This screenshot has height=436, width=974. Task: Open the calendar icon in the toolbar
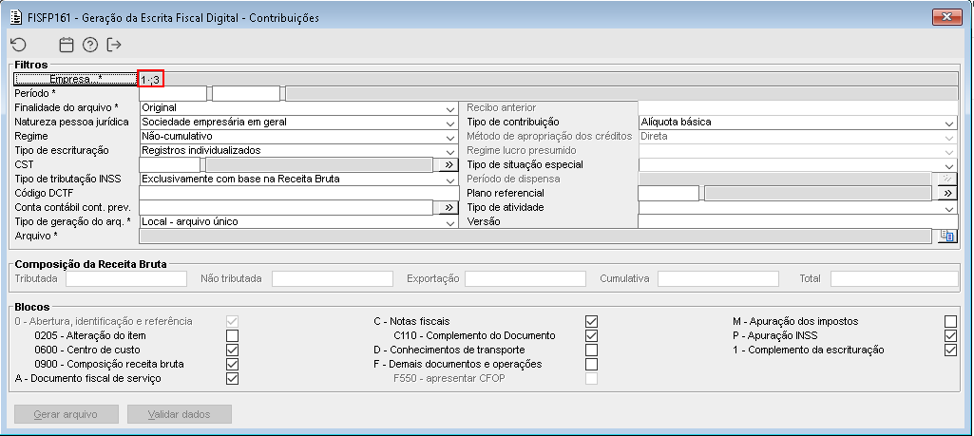click(x=67, y=45)
